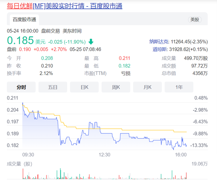217x182 pixels.
Task: Click the 成交量 (股) volume chart label
Action: [x=20, y=164]
